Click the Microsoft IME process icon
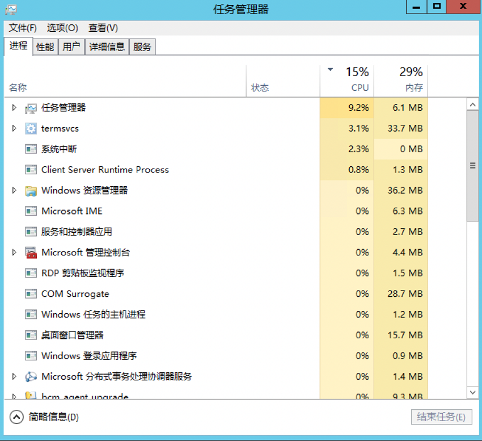The image size is (482, 441). tap(31, 211)
